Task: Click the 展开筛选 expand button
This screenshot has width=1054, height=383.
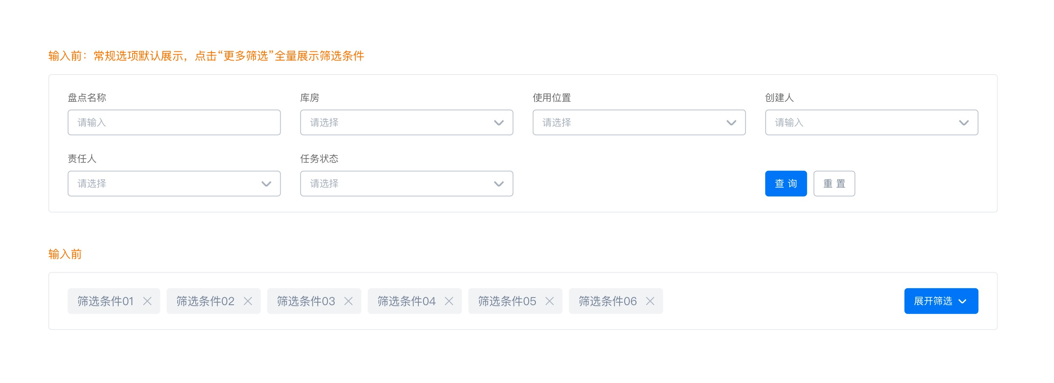Action: (x=941, y=301)
